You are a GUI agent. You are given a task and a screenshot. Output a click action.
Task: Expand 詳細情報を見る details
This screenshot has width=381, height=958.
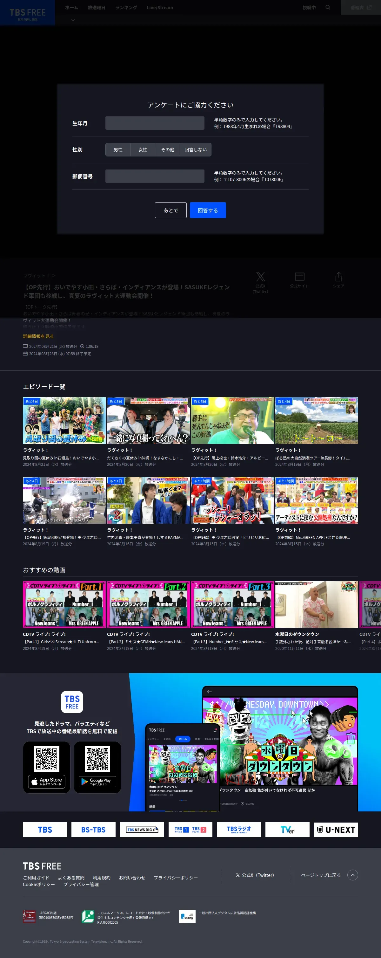[38, 336]
